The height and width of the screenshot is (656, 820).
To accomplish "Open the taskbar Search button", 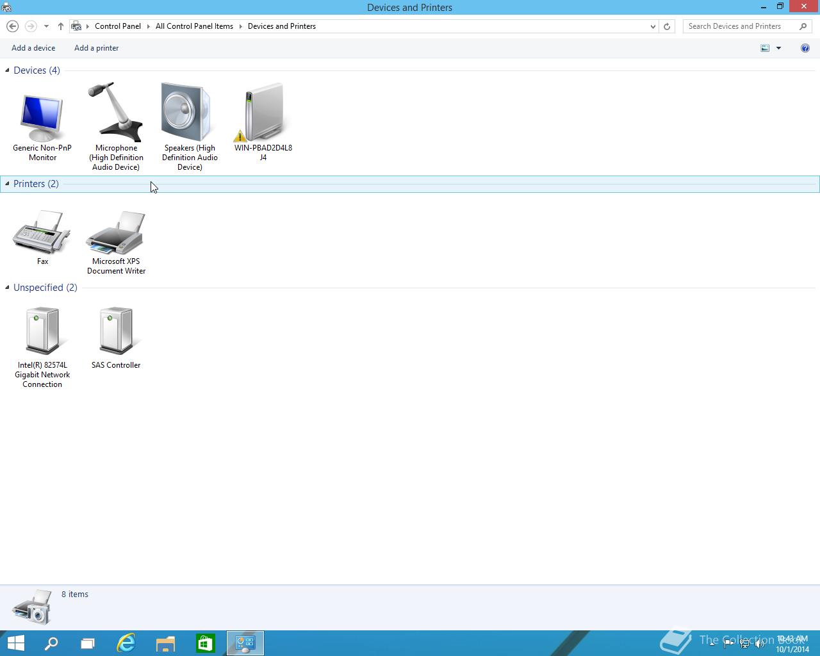I will 51,643.
